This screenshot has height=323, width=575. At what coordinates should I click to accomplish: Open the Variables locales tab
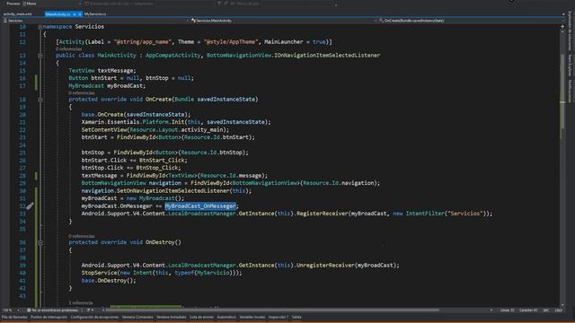252,317
